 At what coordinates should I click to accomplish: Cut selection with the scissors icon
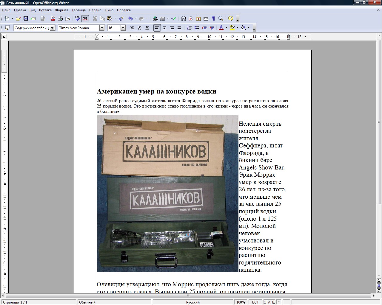coord(95,18)
